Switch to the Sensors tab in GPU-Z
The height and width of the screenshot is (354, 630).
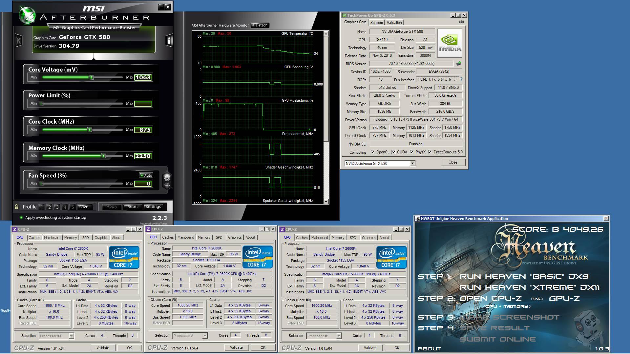(x=376, y=23)
